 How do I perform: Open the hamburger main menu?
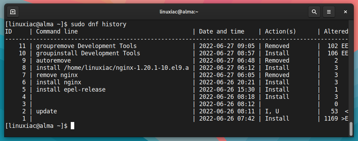(x=329, y=12)
